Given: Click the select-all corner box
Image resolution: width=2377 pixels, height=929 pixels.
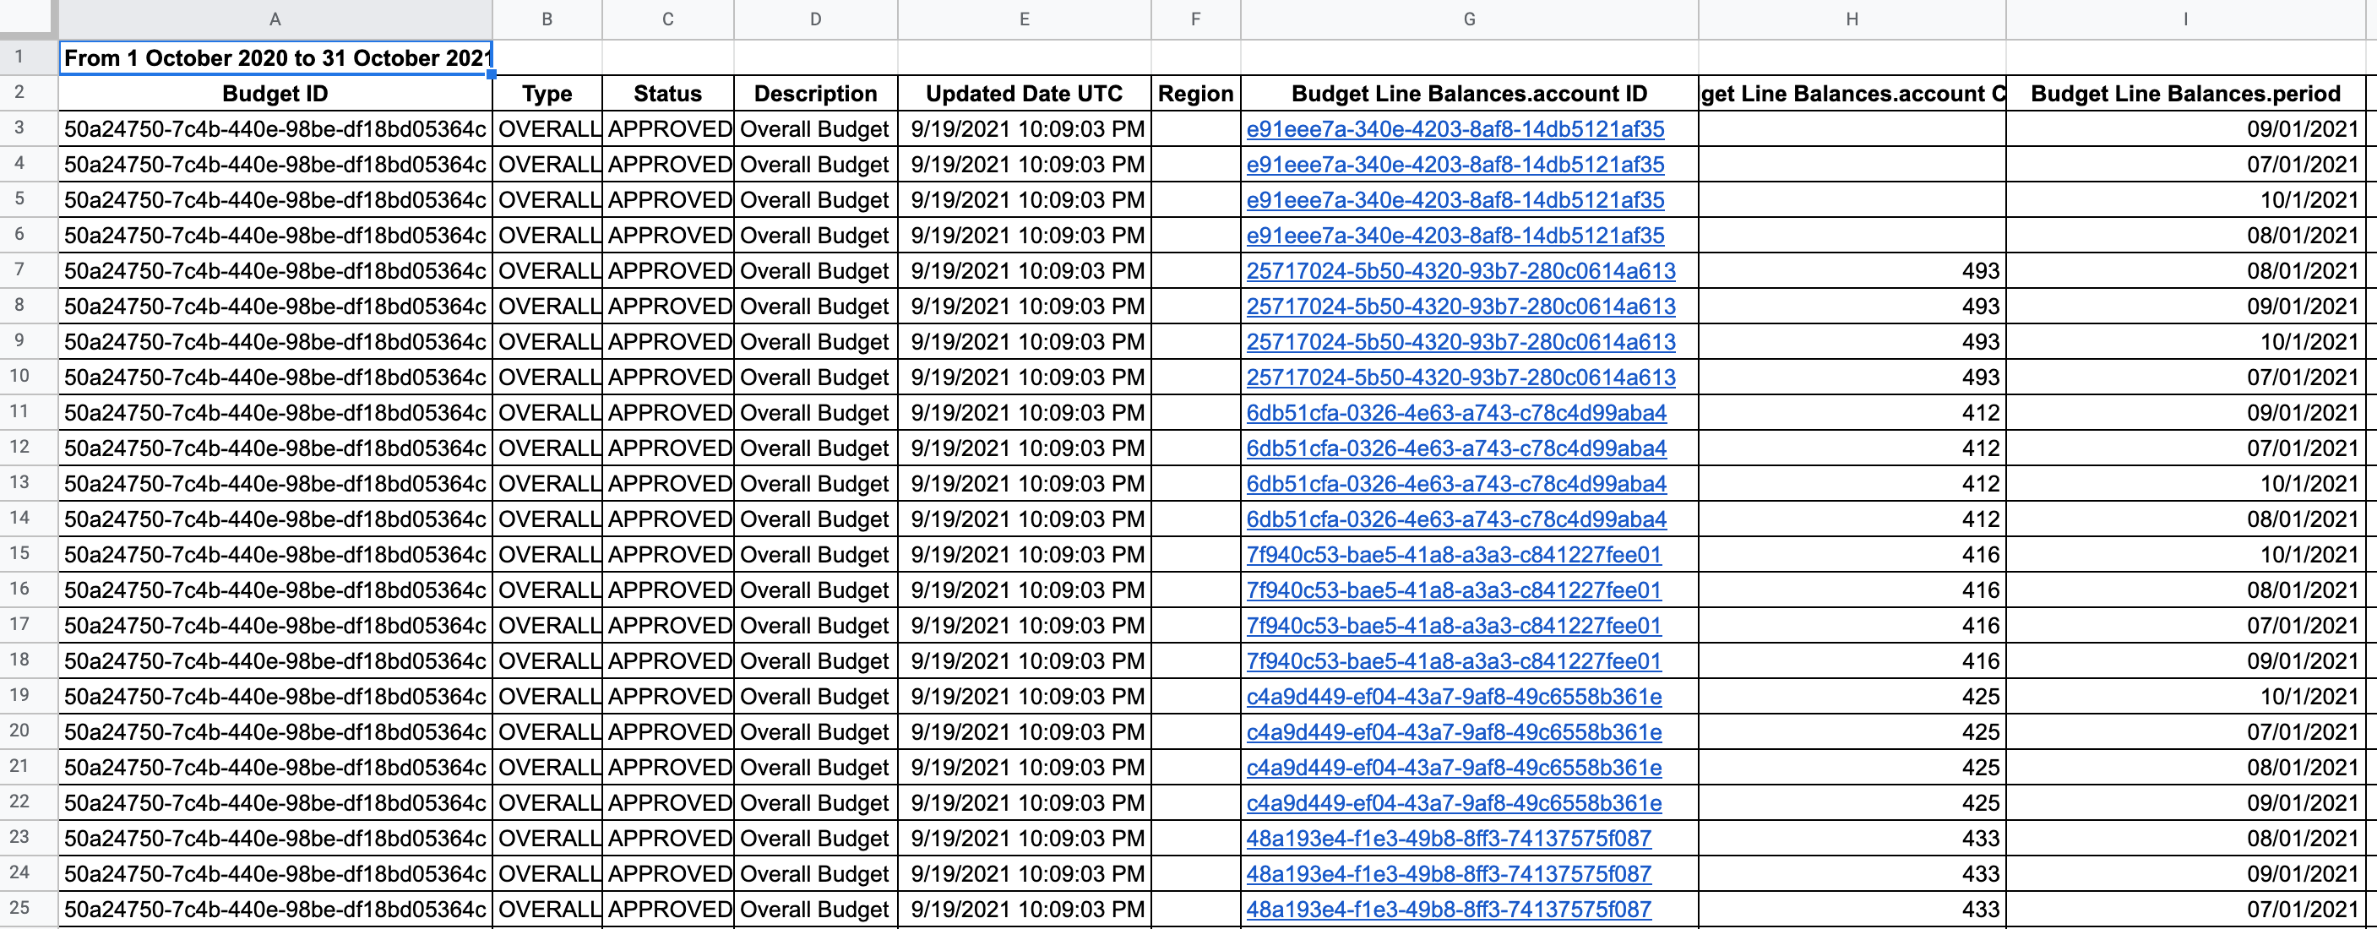Looking at the screenshot, I should point(29,19).
